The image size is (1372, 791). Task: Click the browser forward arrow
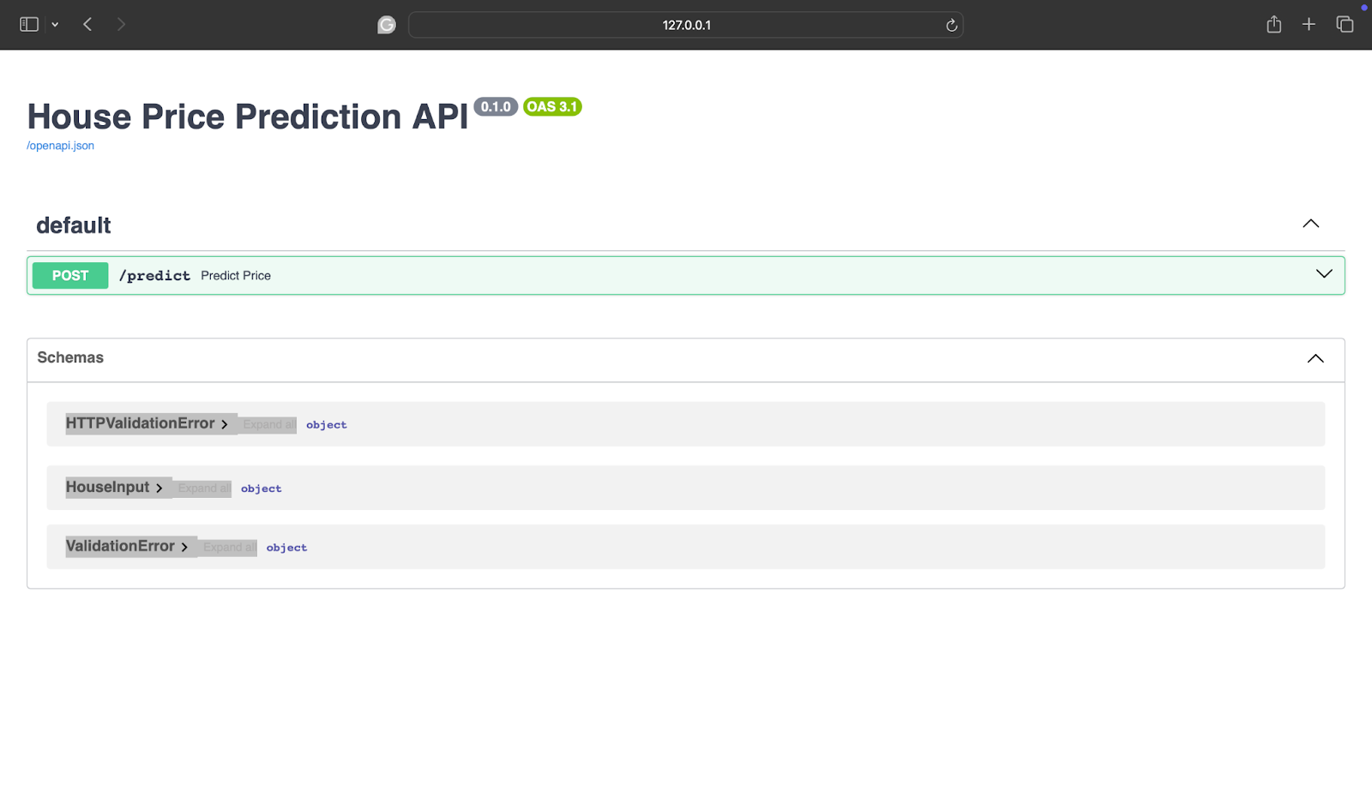tap(121, 24)
